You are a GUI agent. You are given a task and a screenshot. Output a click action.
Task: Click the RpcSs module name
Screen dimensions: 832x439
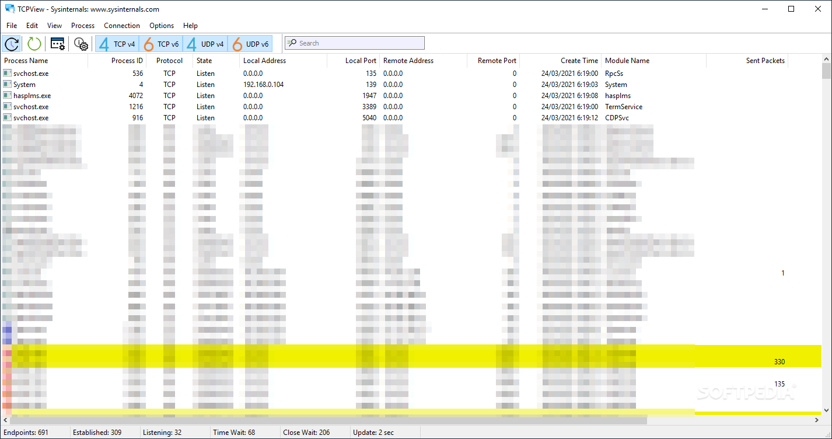pos(614,74)
